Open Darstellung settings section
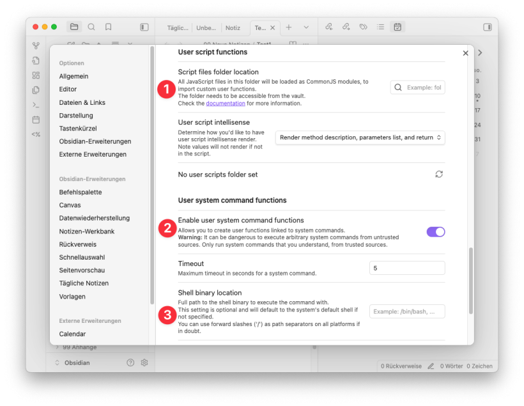524x406 pixels. pyautogui.click(x=76, y=115)
